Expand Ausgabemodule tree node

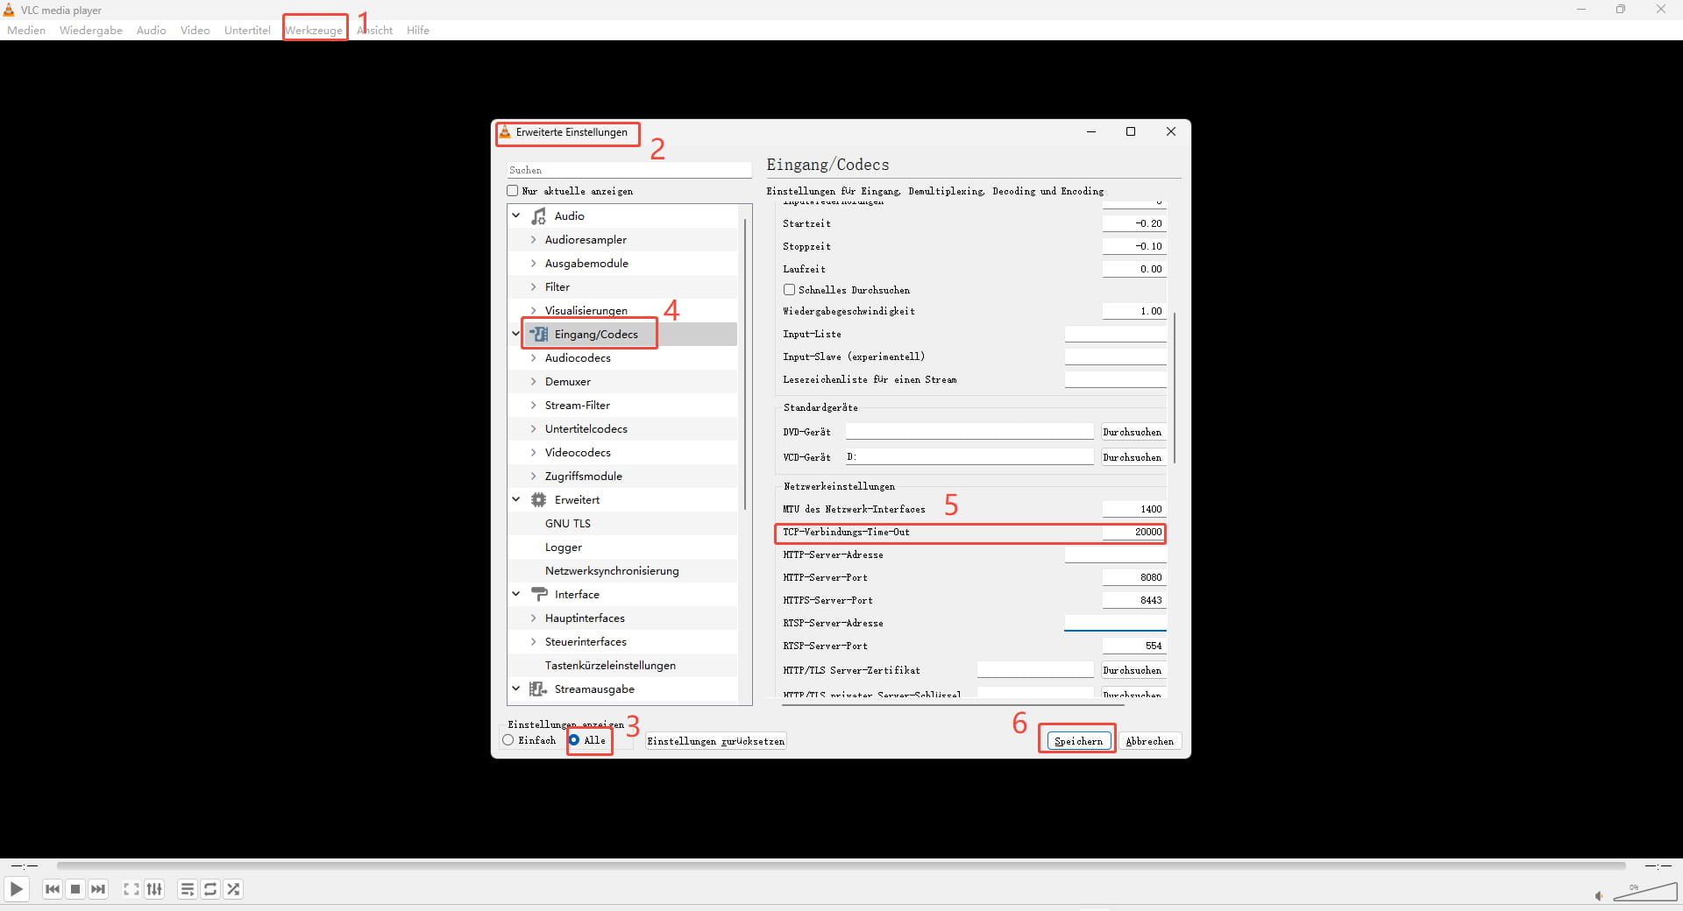pyautogui.click(x=533, y=264)
